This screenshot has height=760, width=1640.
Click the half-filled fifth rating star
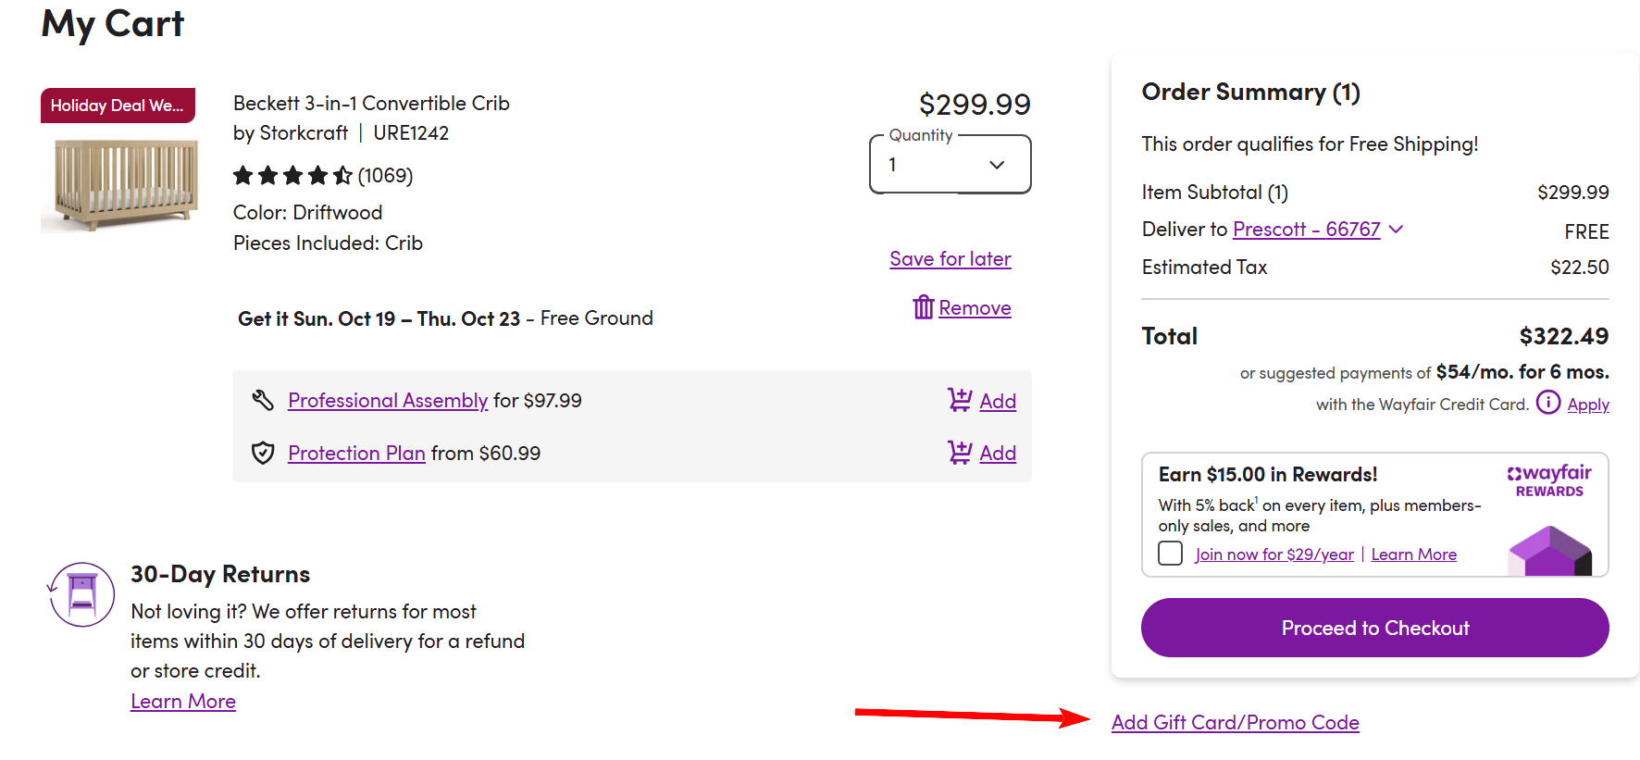[340, 174]
